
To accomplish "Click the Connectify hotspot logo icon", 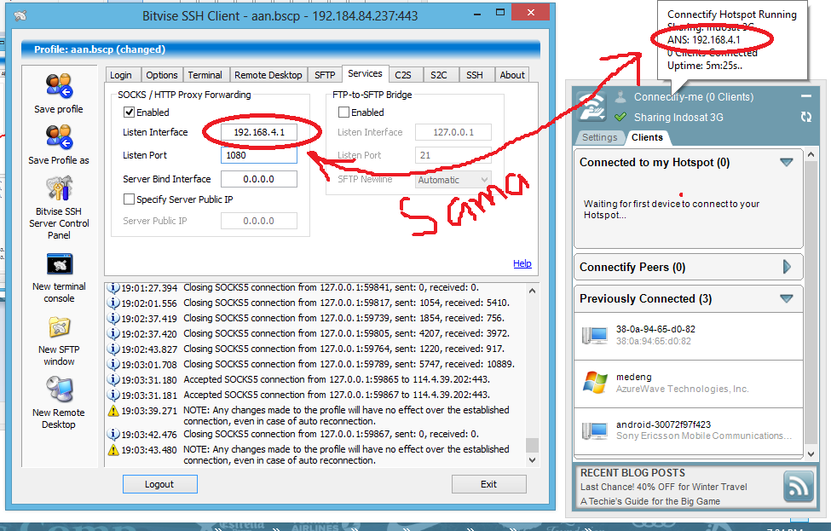I will coord(592,106).
